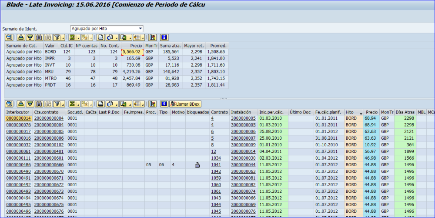Select the Interlocutor column header
This screenshot has height=218, width=435.
(x=19, y=112)
